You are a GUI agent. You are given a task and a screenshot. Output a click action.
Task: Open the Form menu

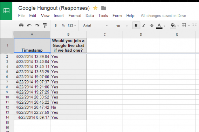pos(117,16)
